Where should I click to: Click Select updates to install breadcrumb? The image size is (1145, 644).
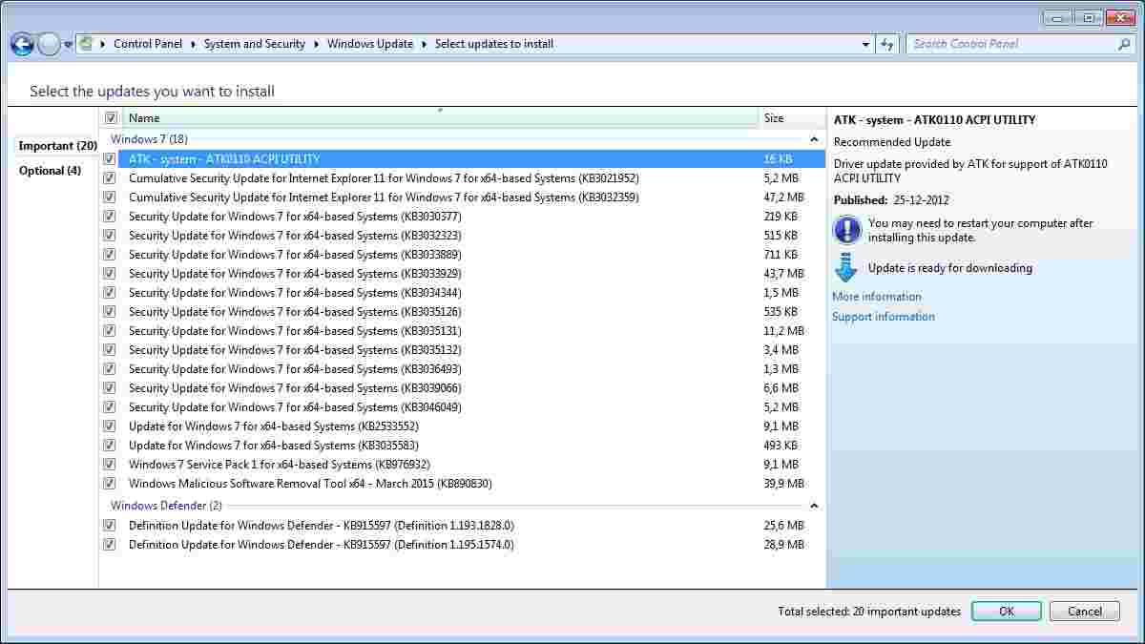494,44
